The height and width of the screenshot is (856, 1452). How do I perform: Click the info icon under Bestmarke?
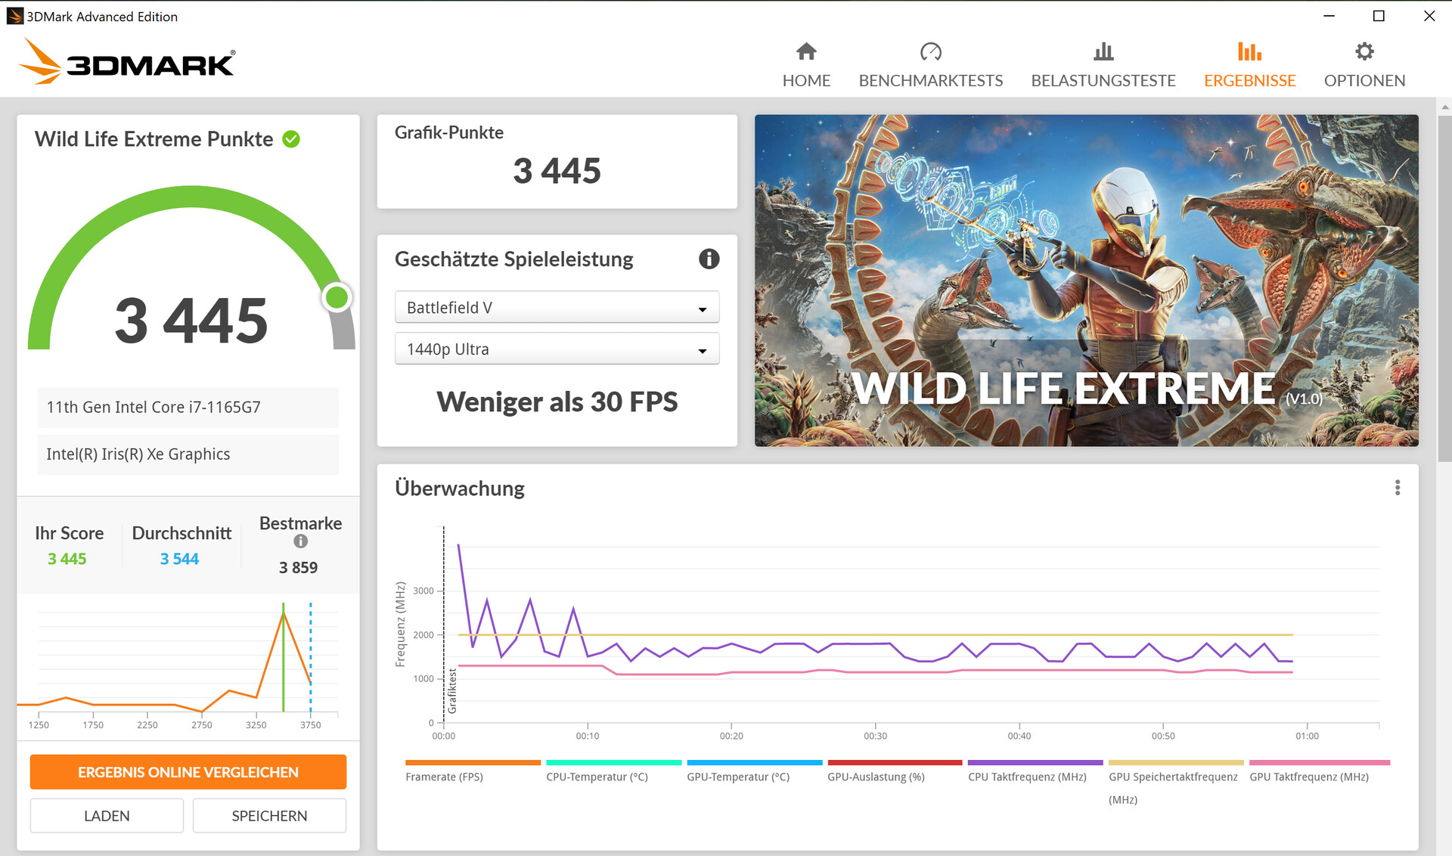(x=300, y=541)
